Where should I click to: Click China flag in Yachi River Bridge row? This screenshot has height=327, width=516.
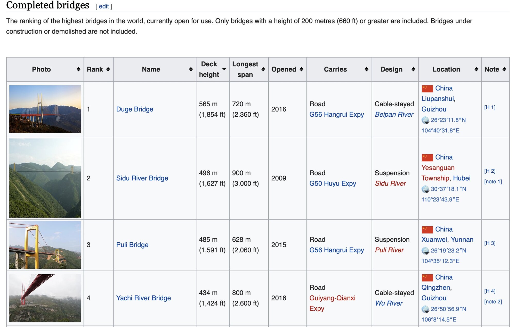click(x=427, y=278)
